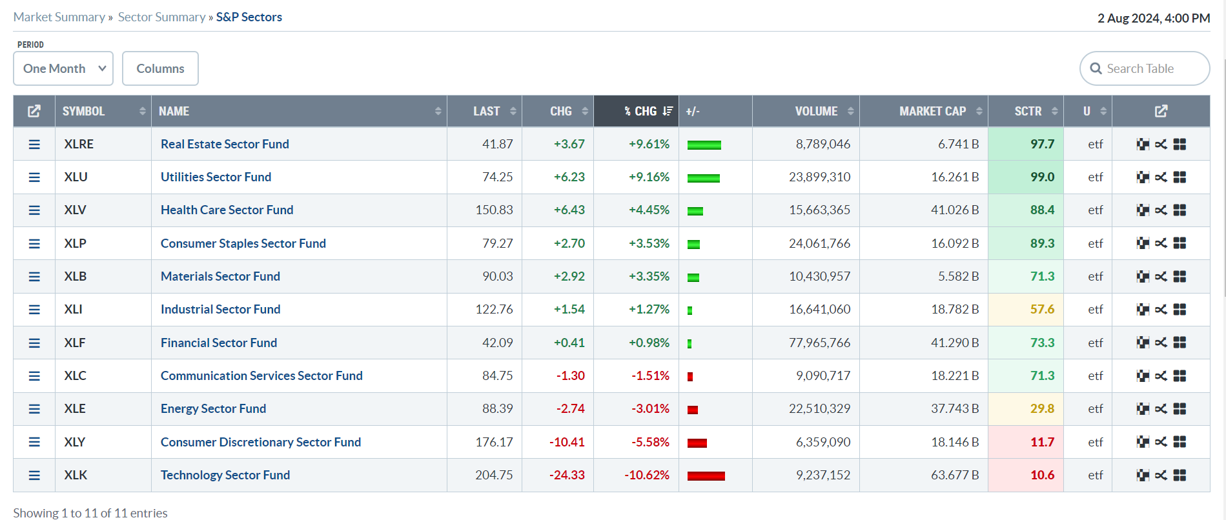
Task: Open the row menu for XLV
Action: pos(34,210)
